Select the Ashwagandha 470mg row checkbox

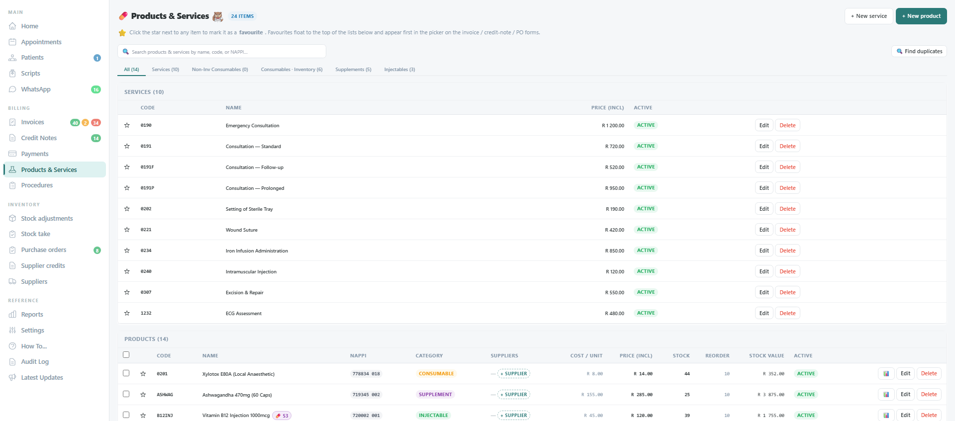pos(126,394)
